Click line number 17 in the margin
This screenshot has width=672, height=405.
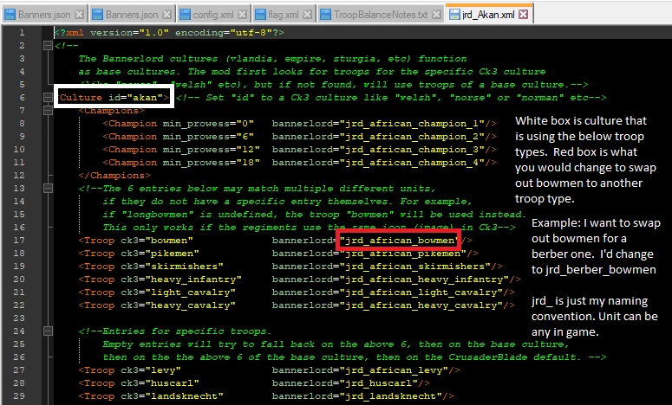(x=19, y=241)
